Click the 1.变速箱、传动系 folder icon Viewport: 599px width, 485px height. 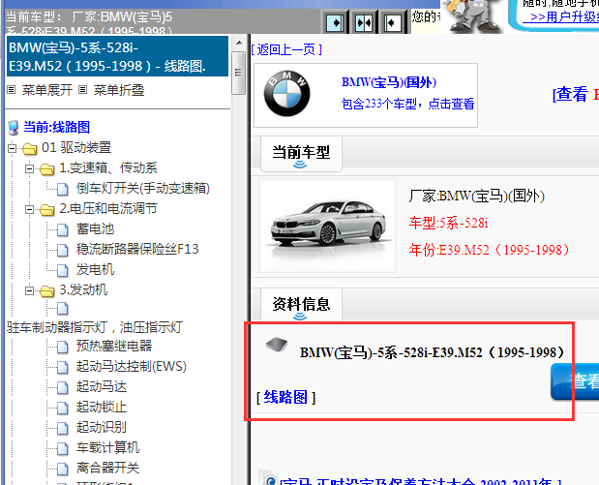pos(47,168)
